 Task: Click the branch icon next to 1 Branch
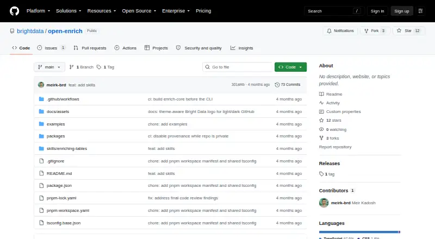pyautogui.click(x=71, y=67)
